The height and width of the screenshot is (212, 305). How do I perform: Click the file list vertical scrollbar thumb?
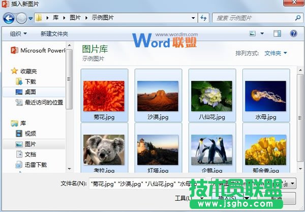coord(300,118)
